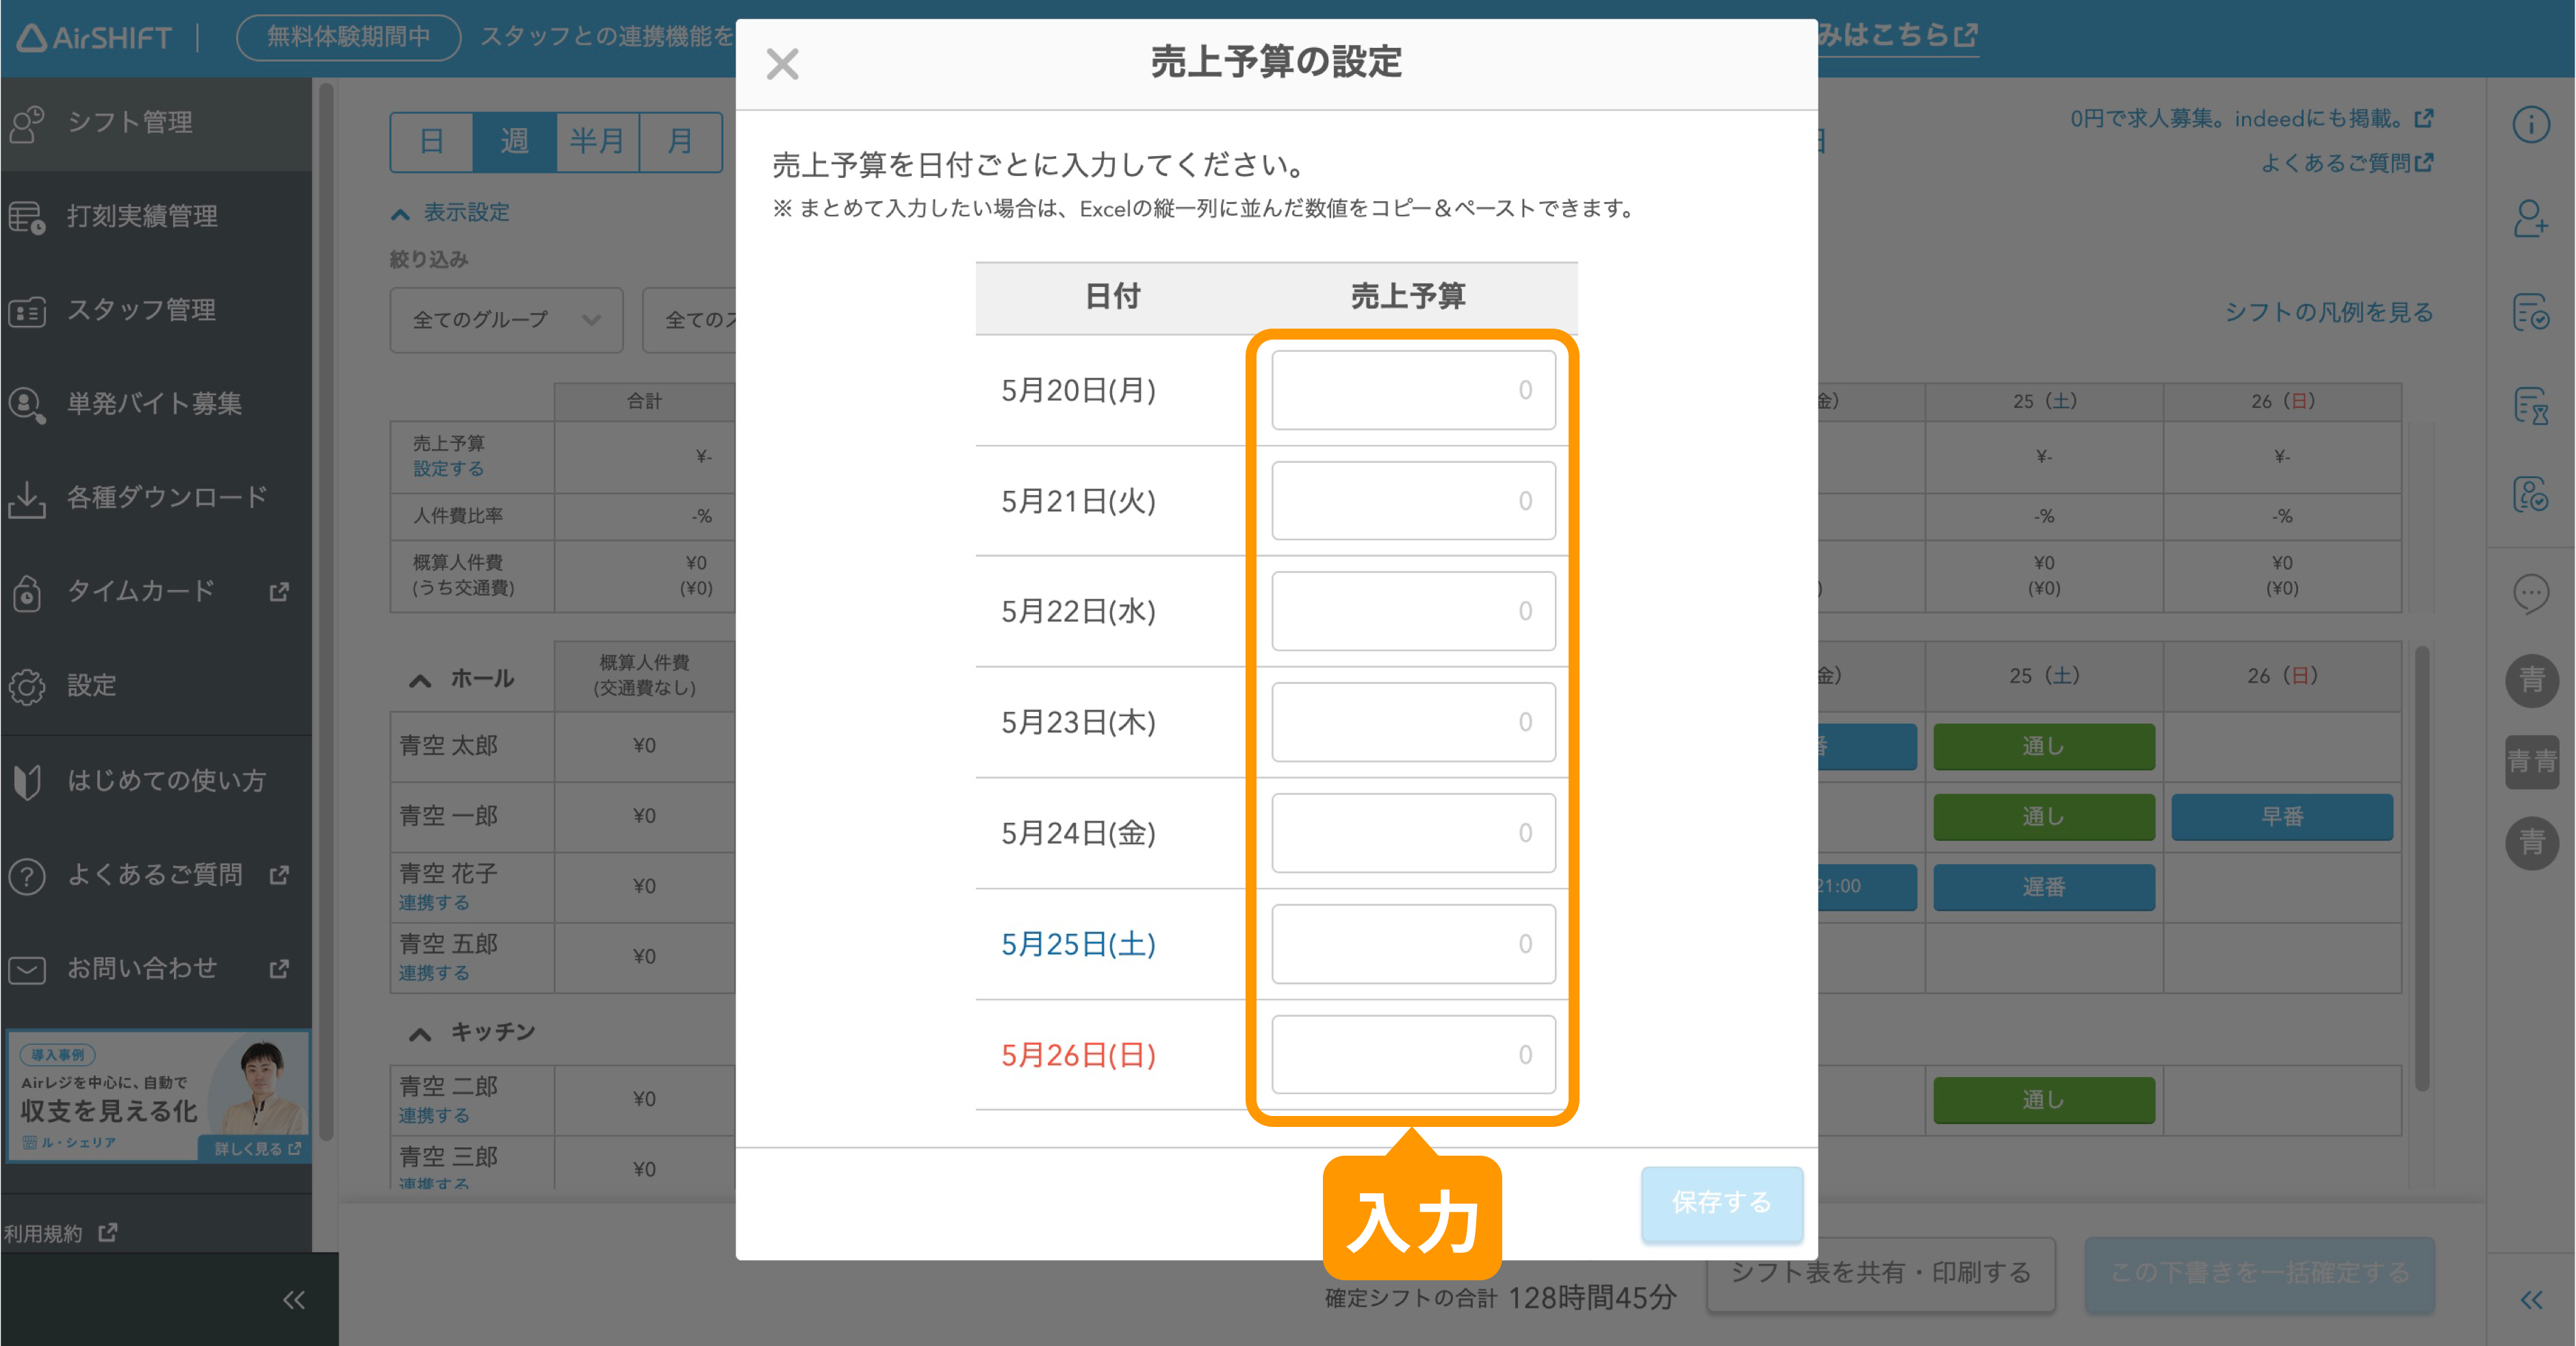Click the 青青 group avatar
This screenshot has height=1346, width=2576.
[x=2531, y=763]
